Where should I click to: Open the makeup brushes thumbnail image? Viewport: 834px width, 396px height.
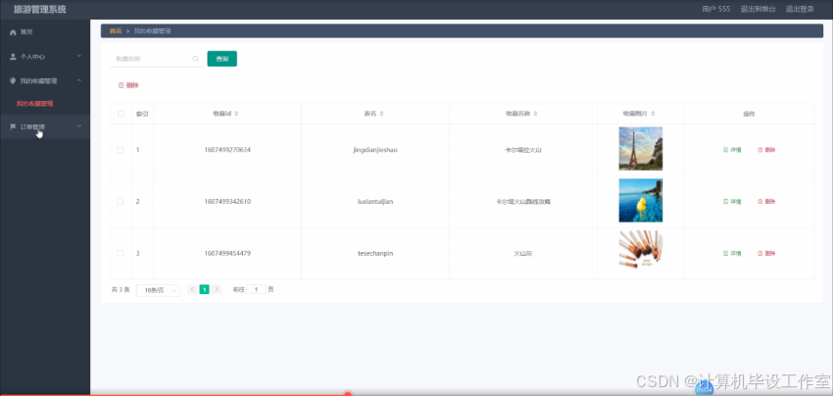pyautogui.click(x=640, y=249)
